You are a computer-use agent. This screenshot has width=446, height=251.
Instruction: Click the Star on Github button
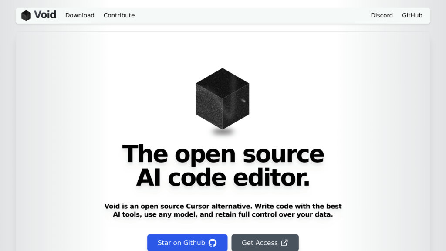point(187,243)
